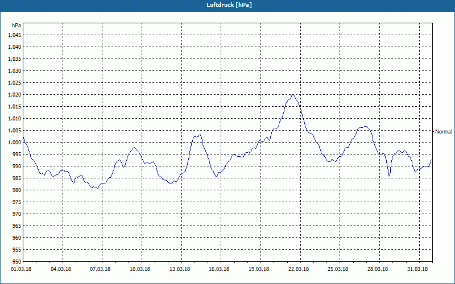
Task: Click the 13.03.18 x-axis date
Action: (180, 269)
